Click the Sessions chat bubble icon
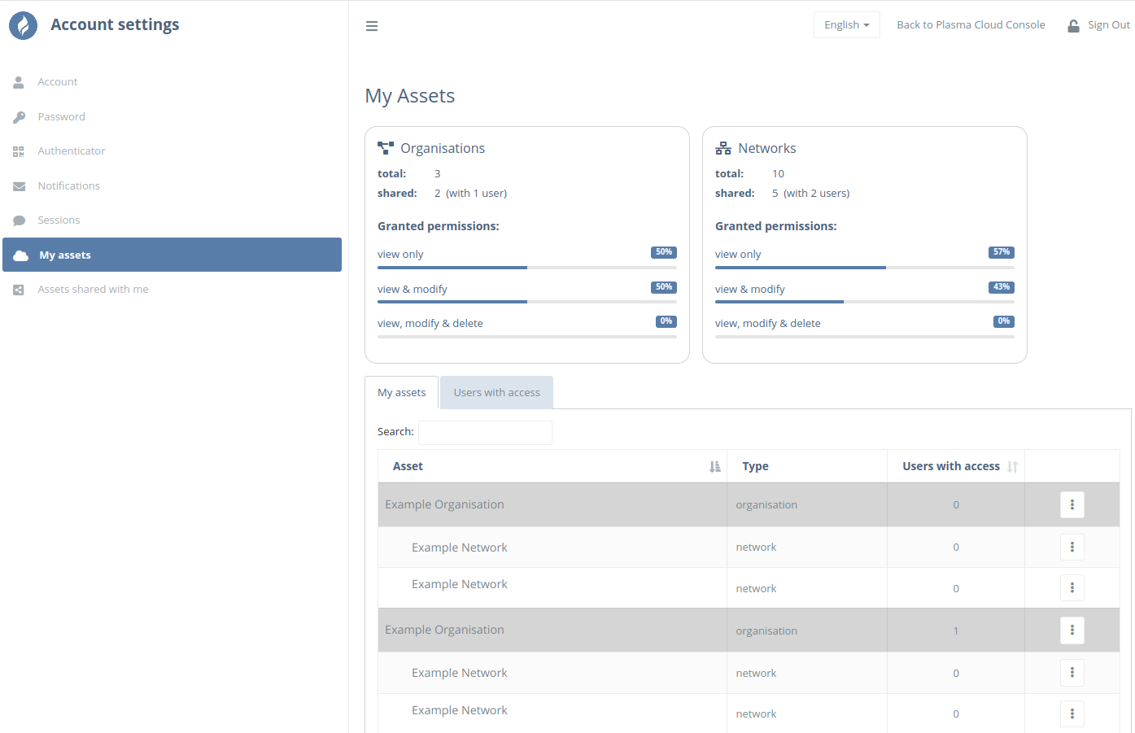 point(19,220)
